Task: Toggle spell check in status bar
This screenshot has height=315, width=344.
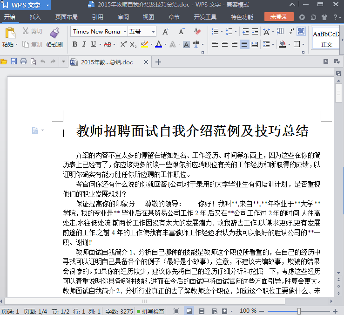Action: coord(150,311)
